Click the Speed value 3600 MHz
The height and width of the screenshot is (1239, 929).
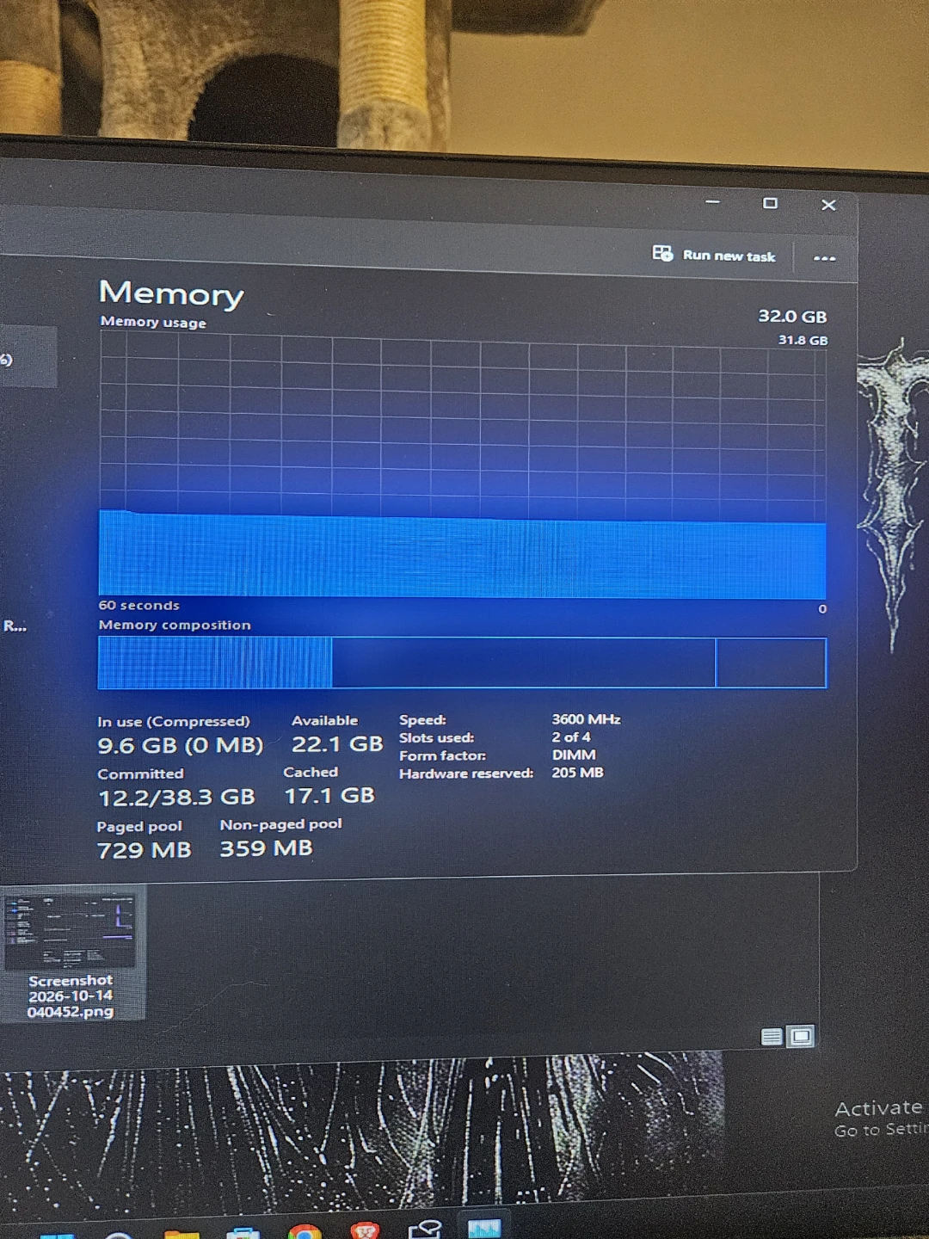pyautogui.click(x=586, y=719)
